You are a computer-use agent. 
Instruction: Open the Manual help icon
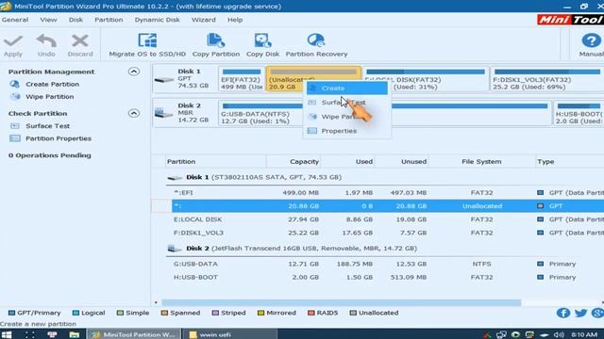click(x=592, y=40)
